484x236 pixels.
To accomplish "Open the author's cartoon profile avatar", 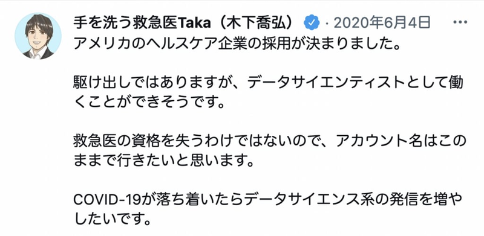I will point(38,36).
